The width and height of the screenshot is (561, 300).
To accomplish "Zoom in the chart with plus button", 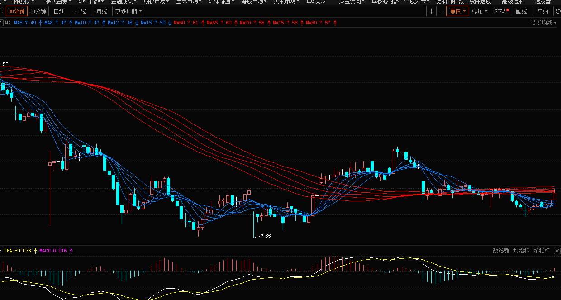I will [431, 11].
